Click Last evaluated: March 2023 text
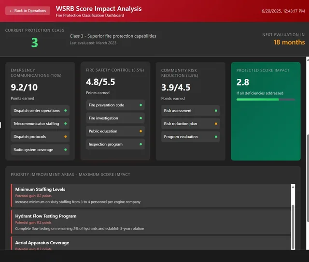Image resolution: width=309 pixels, height=262 pixels. 93,43
